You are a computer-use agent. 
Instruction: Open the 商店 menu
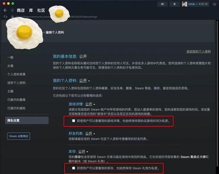pos(21,10)
